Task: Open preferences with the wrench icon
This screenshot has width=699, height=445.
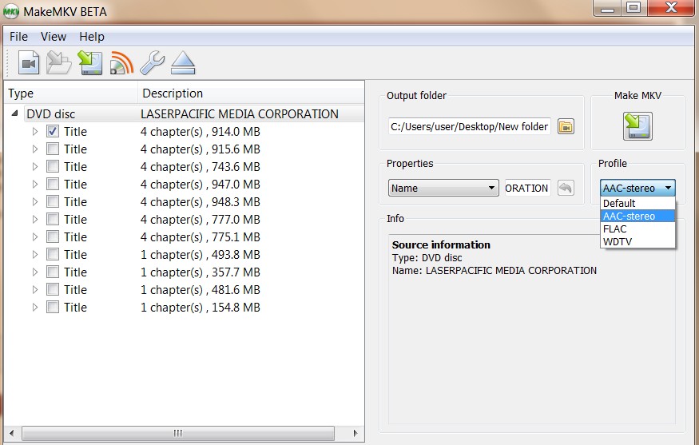Action: tap(153, 63)
